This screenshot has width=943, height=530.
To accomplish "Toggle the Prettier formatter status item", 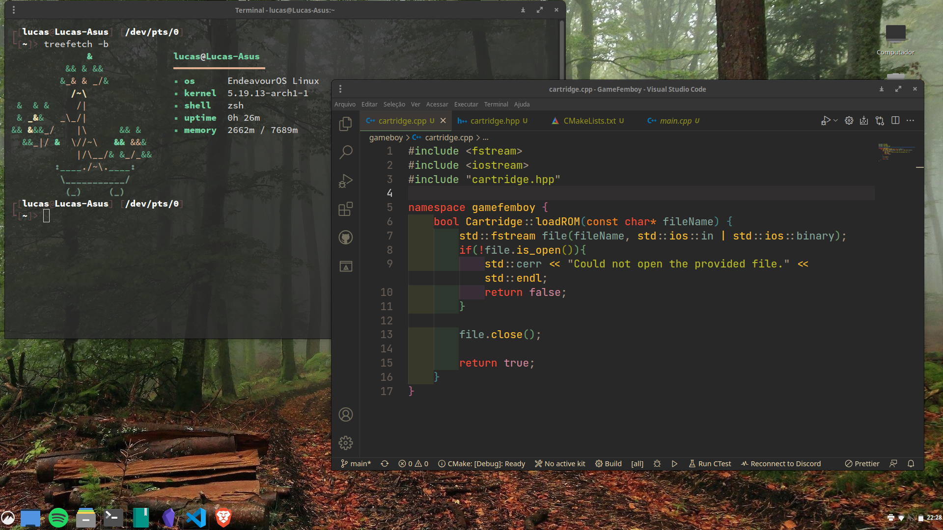I will 862,464.
